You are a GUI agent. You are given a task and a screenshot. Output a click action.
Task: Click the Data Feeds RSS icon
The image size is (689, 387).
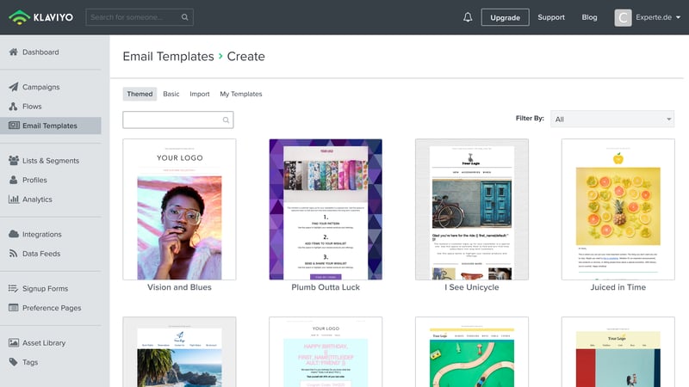point(14,254)
